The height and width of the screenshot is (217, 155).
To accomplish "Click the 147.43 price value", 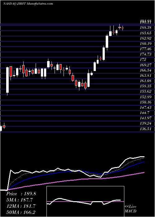I will 145,107.
